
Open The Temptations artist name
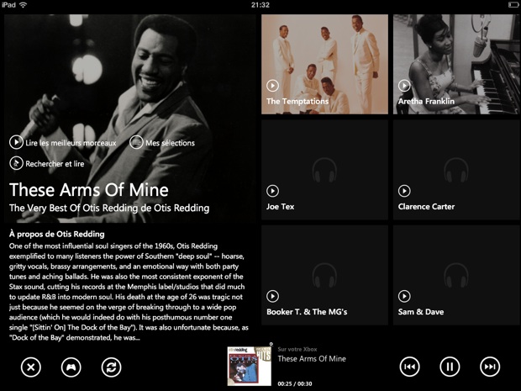297,102
